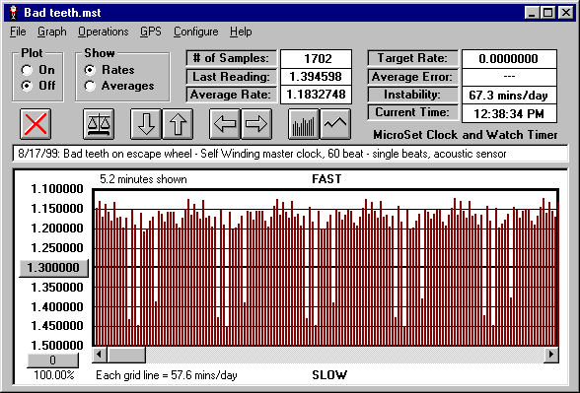Click the Target Rate label
Screen dimensions: 580x393
click(412, 58)
